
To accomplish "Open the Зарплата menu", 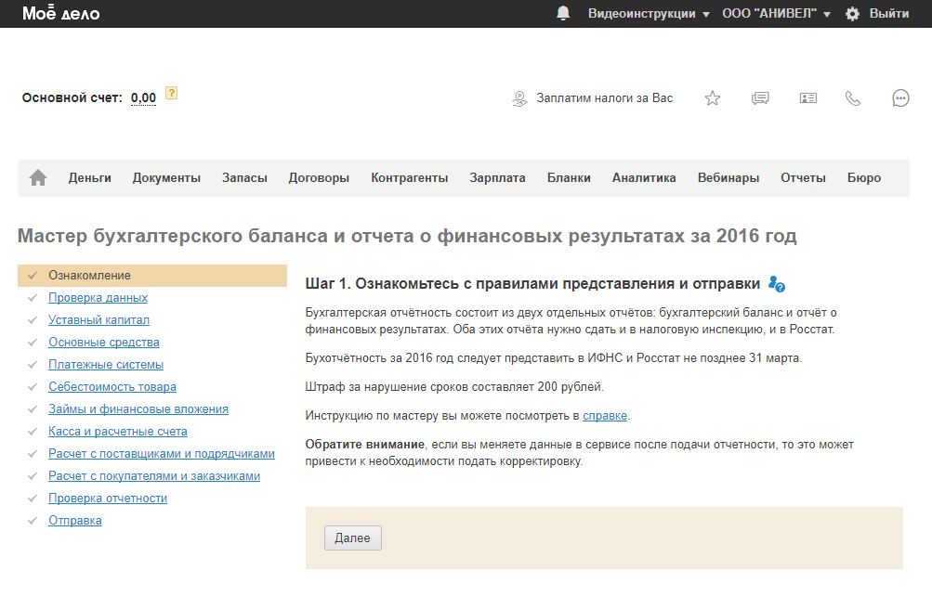I will click(x=497, y=178).
